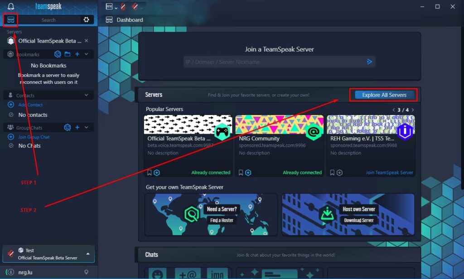Submit the server address with the arrow icon
464x279 pixels.
point(369,62)
